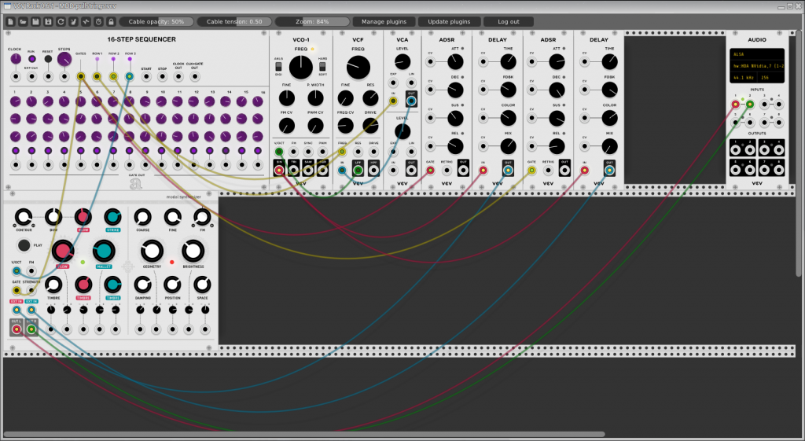Click the VCA top LEVEL knob
Image resolution: width=805 pixels, height=441 pixels.
pos(402,61)
